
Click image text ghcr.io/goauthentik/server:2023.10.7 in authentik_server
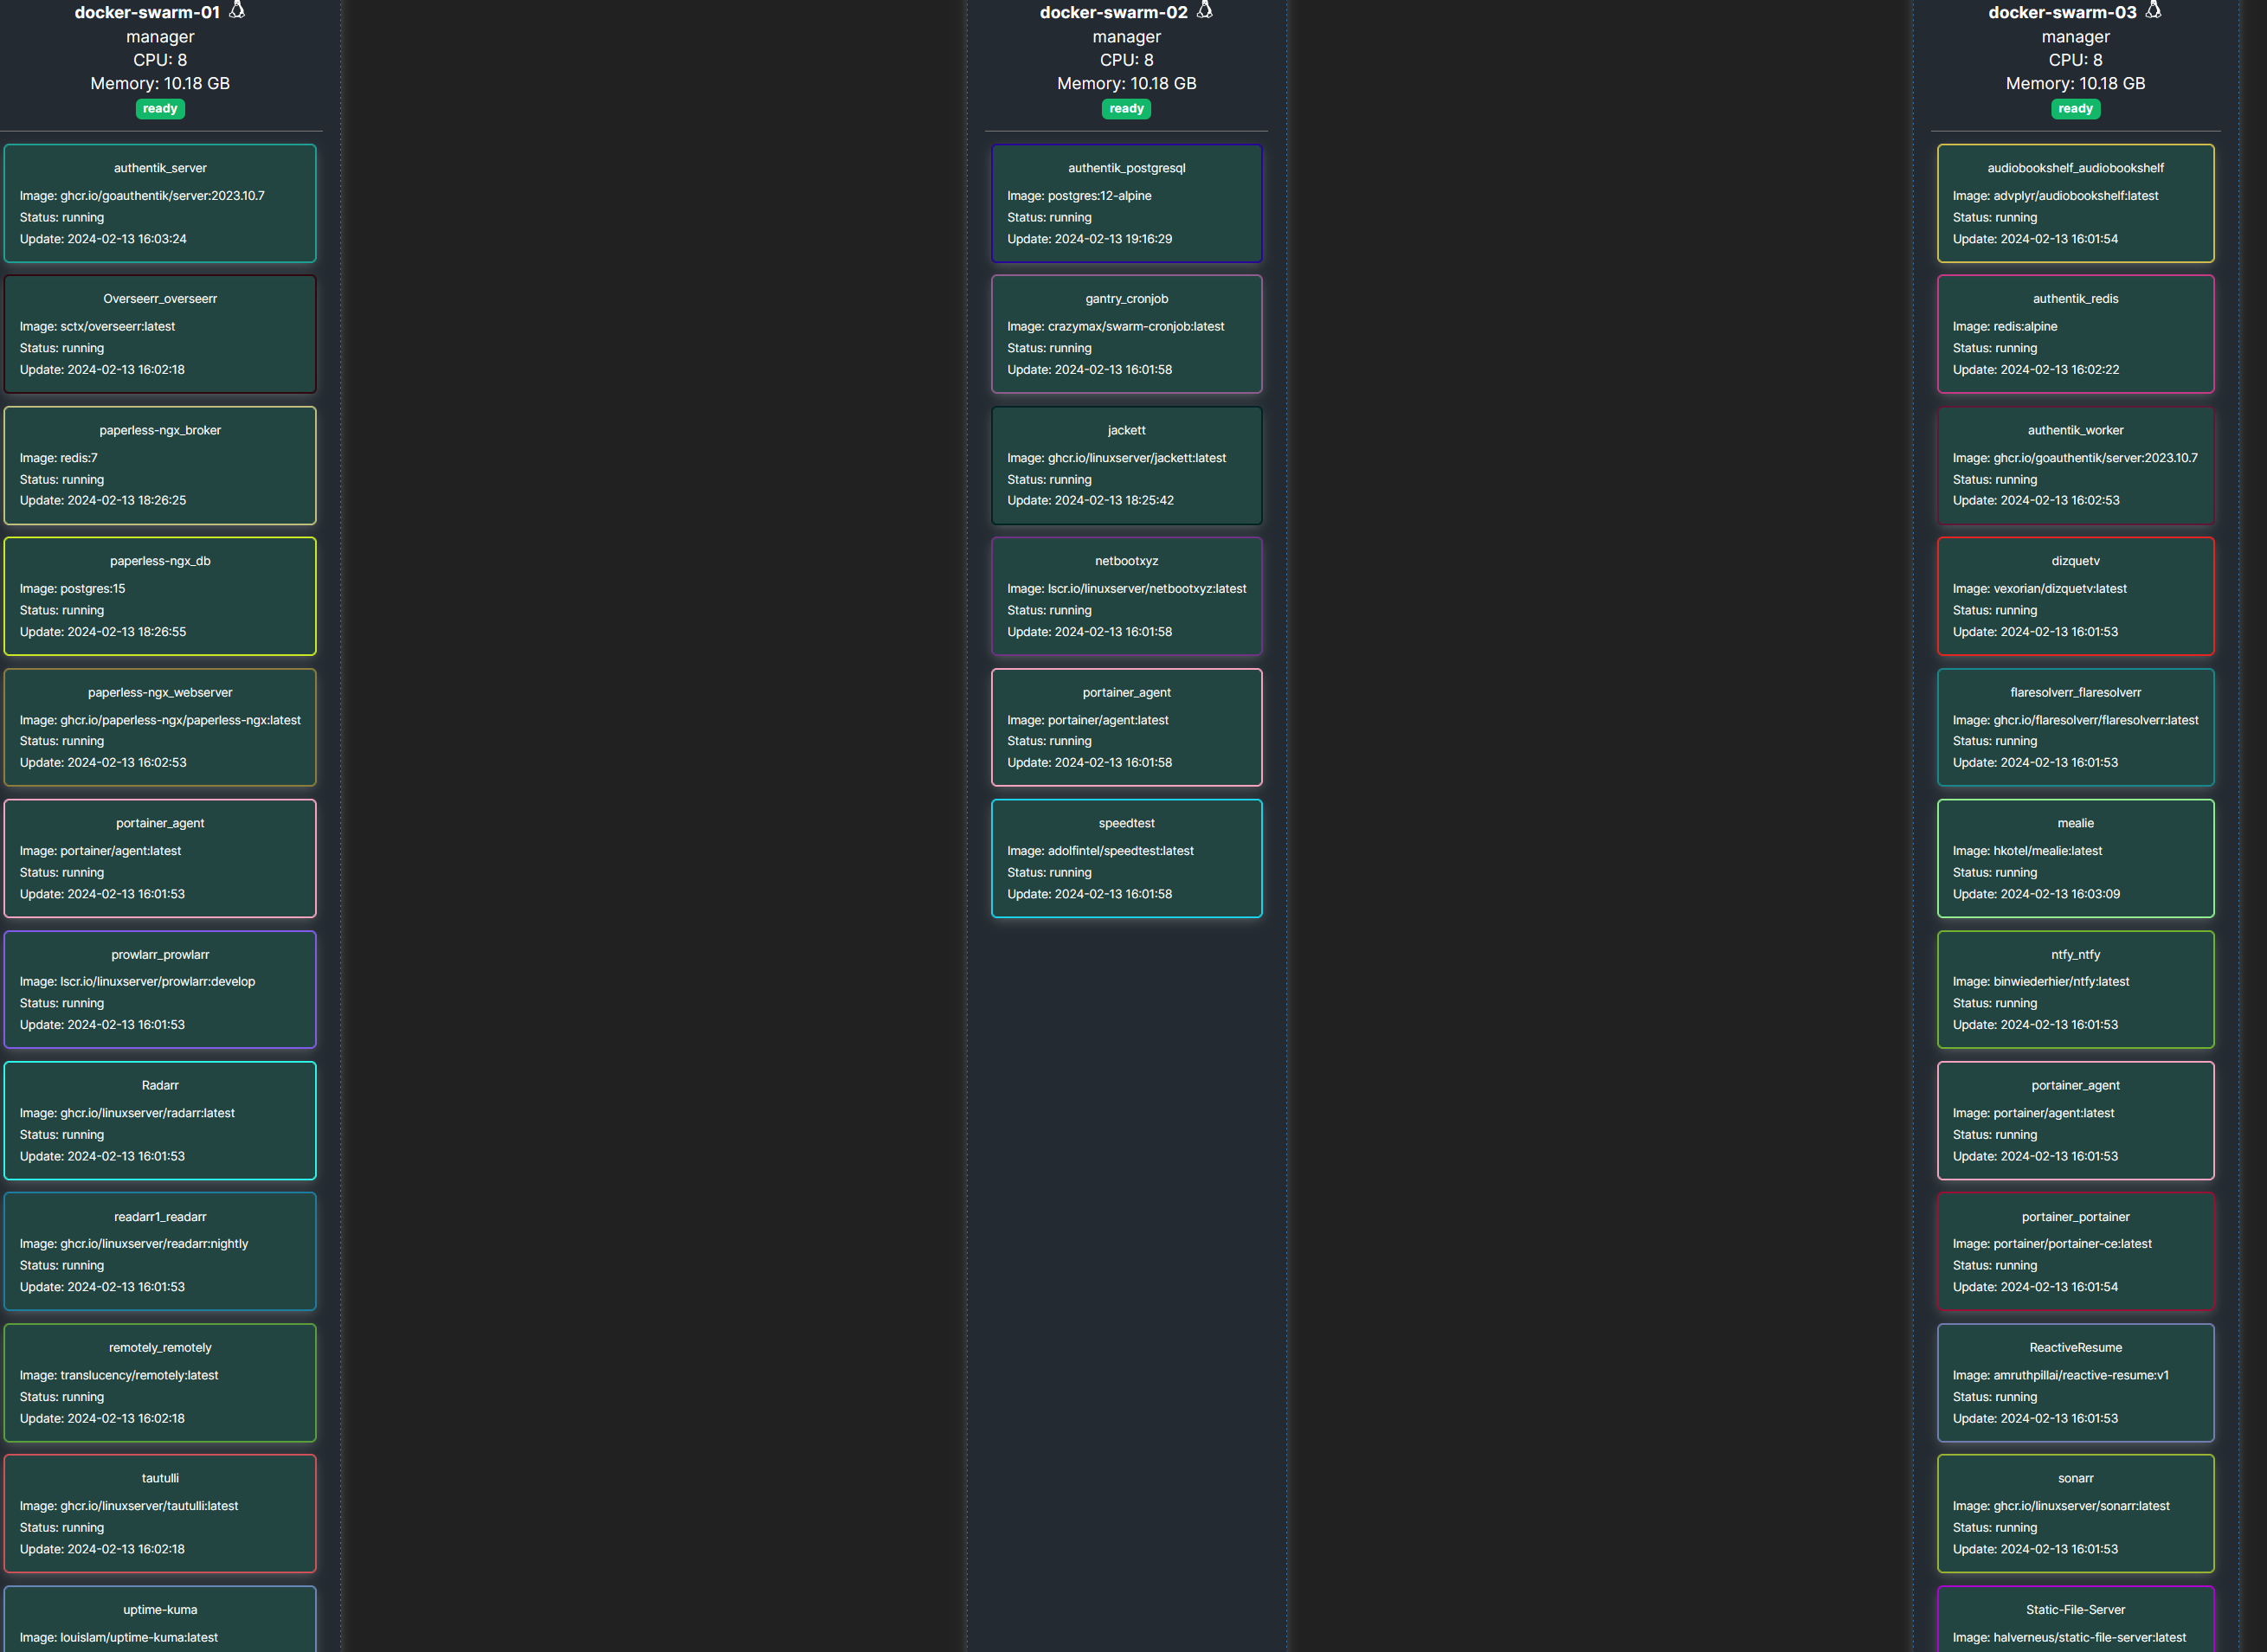pyautogui.click(x=162, y=196)
